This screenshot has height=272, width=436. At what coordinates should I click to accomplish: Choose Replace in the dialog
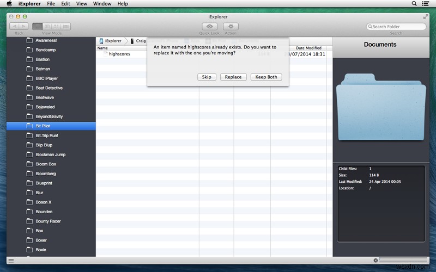pos(233,77)
